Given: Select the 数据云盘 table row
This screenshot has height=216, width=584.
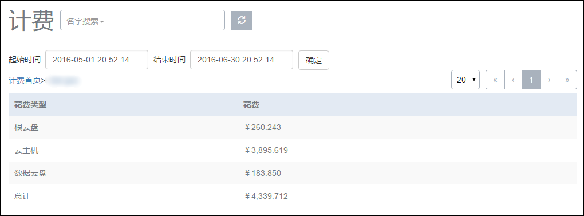Looking at the screenshot, I should (293, 173).
